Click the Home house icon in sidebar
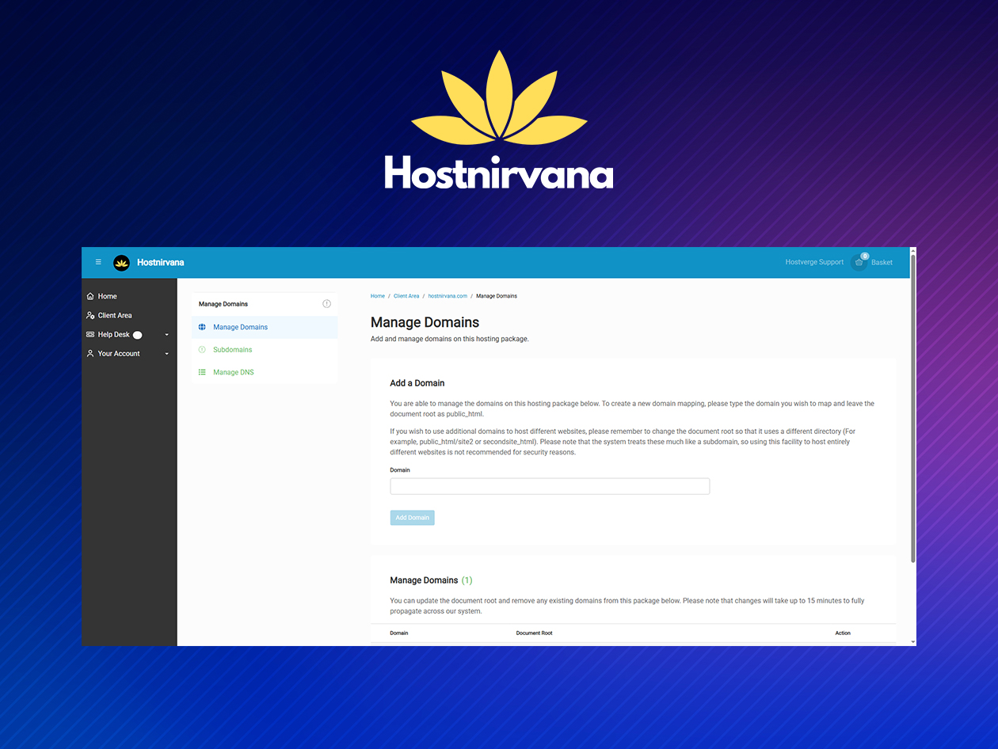Viewport: 998px width, 749px height. (x=90, y=295)
